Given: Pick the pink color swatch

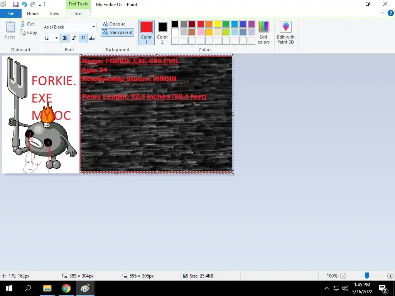Looking at the screenshot, I should point(201,32).
